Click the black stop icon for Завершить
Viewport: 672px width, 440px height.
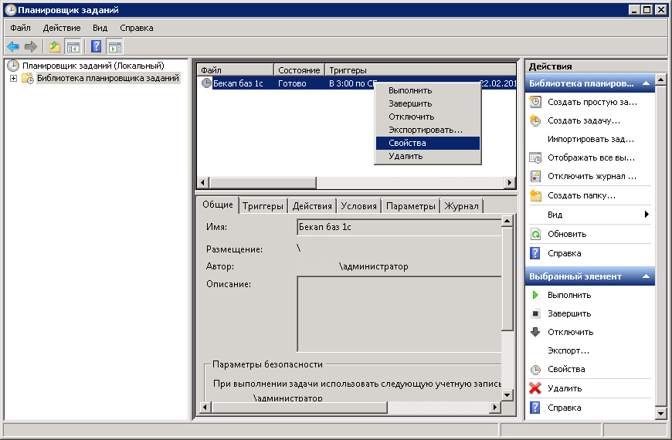(535, 313)
